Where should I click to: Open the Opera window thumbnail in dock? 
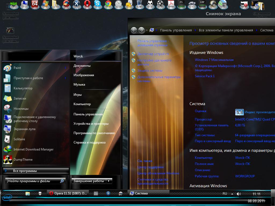(x=244, y=5)
